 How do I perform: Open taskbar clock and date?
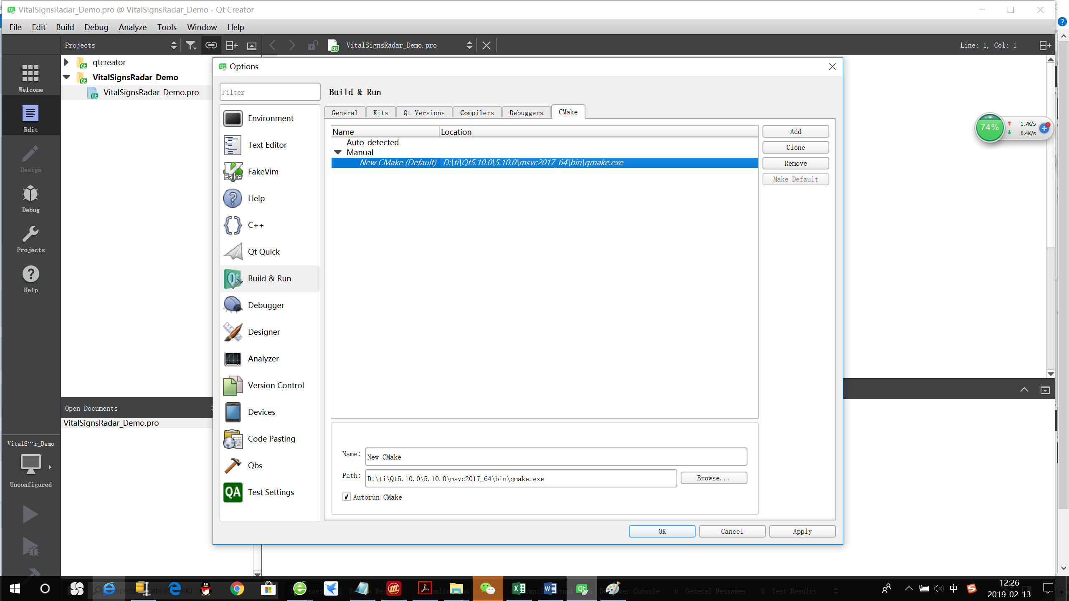click(1009, 588)
